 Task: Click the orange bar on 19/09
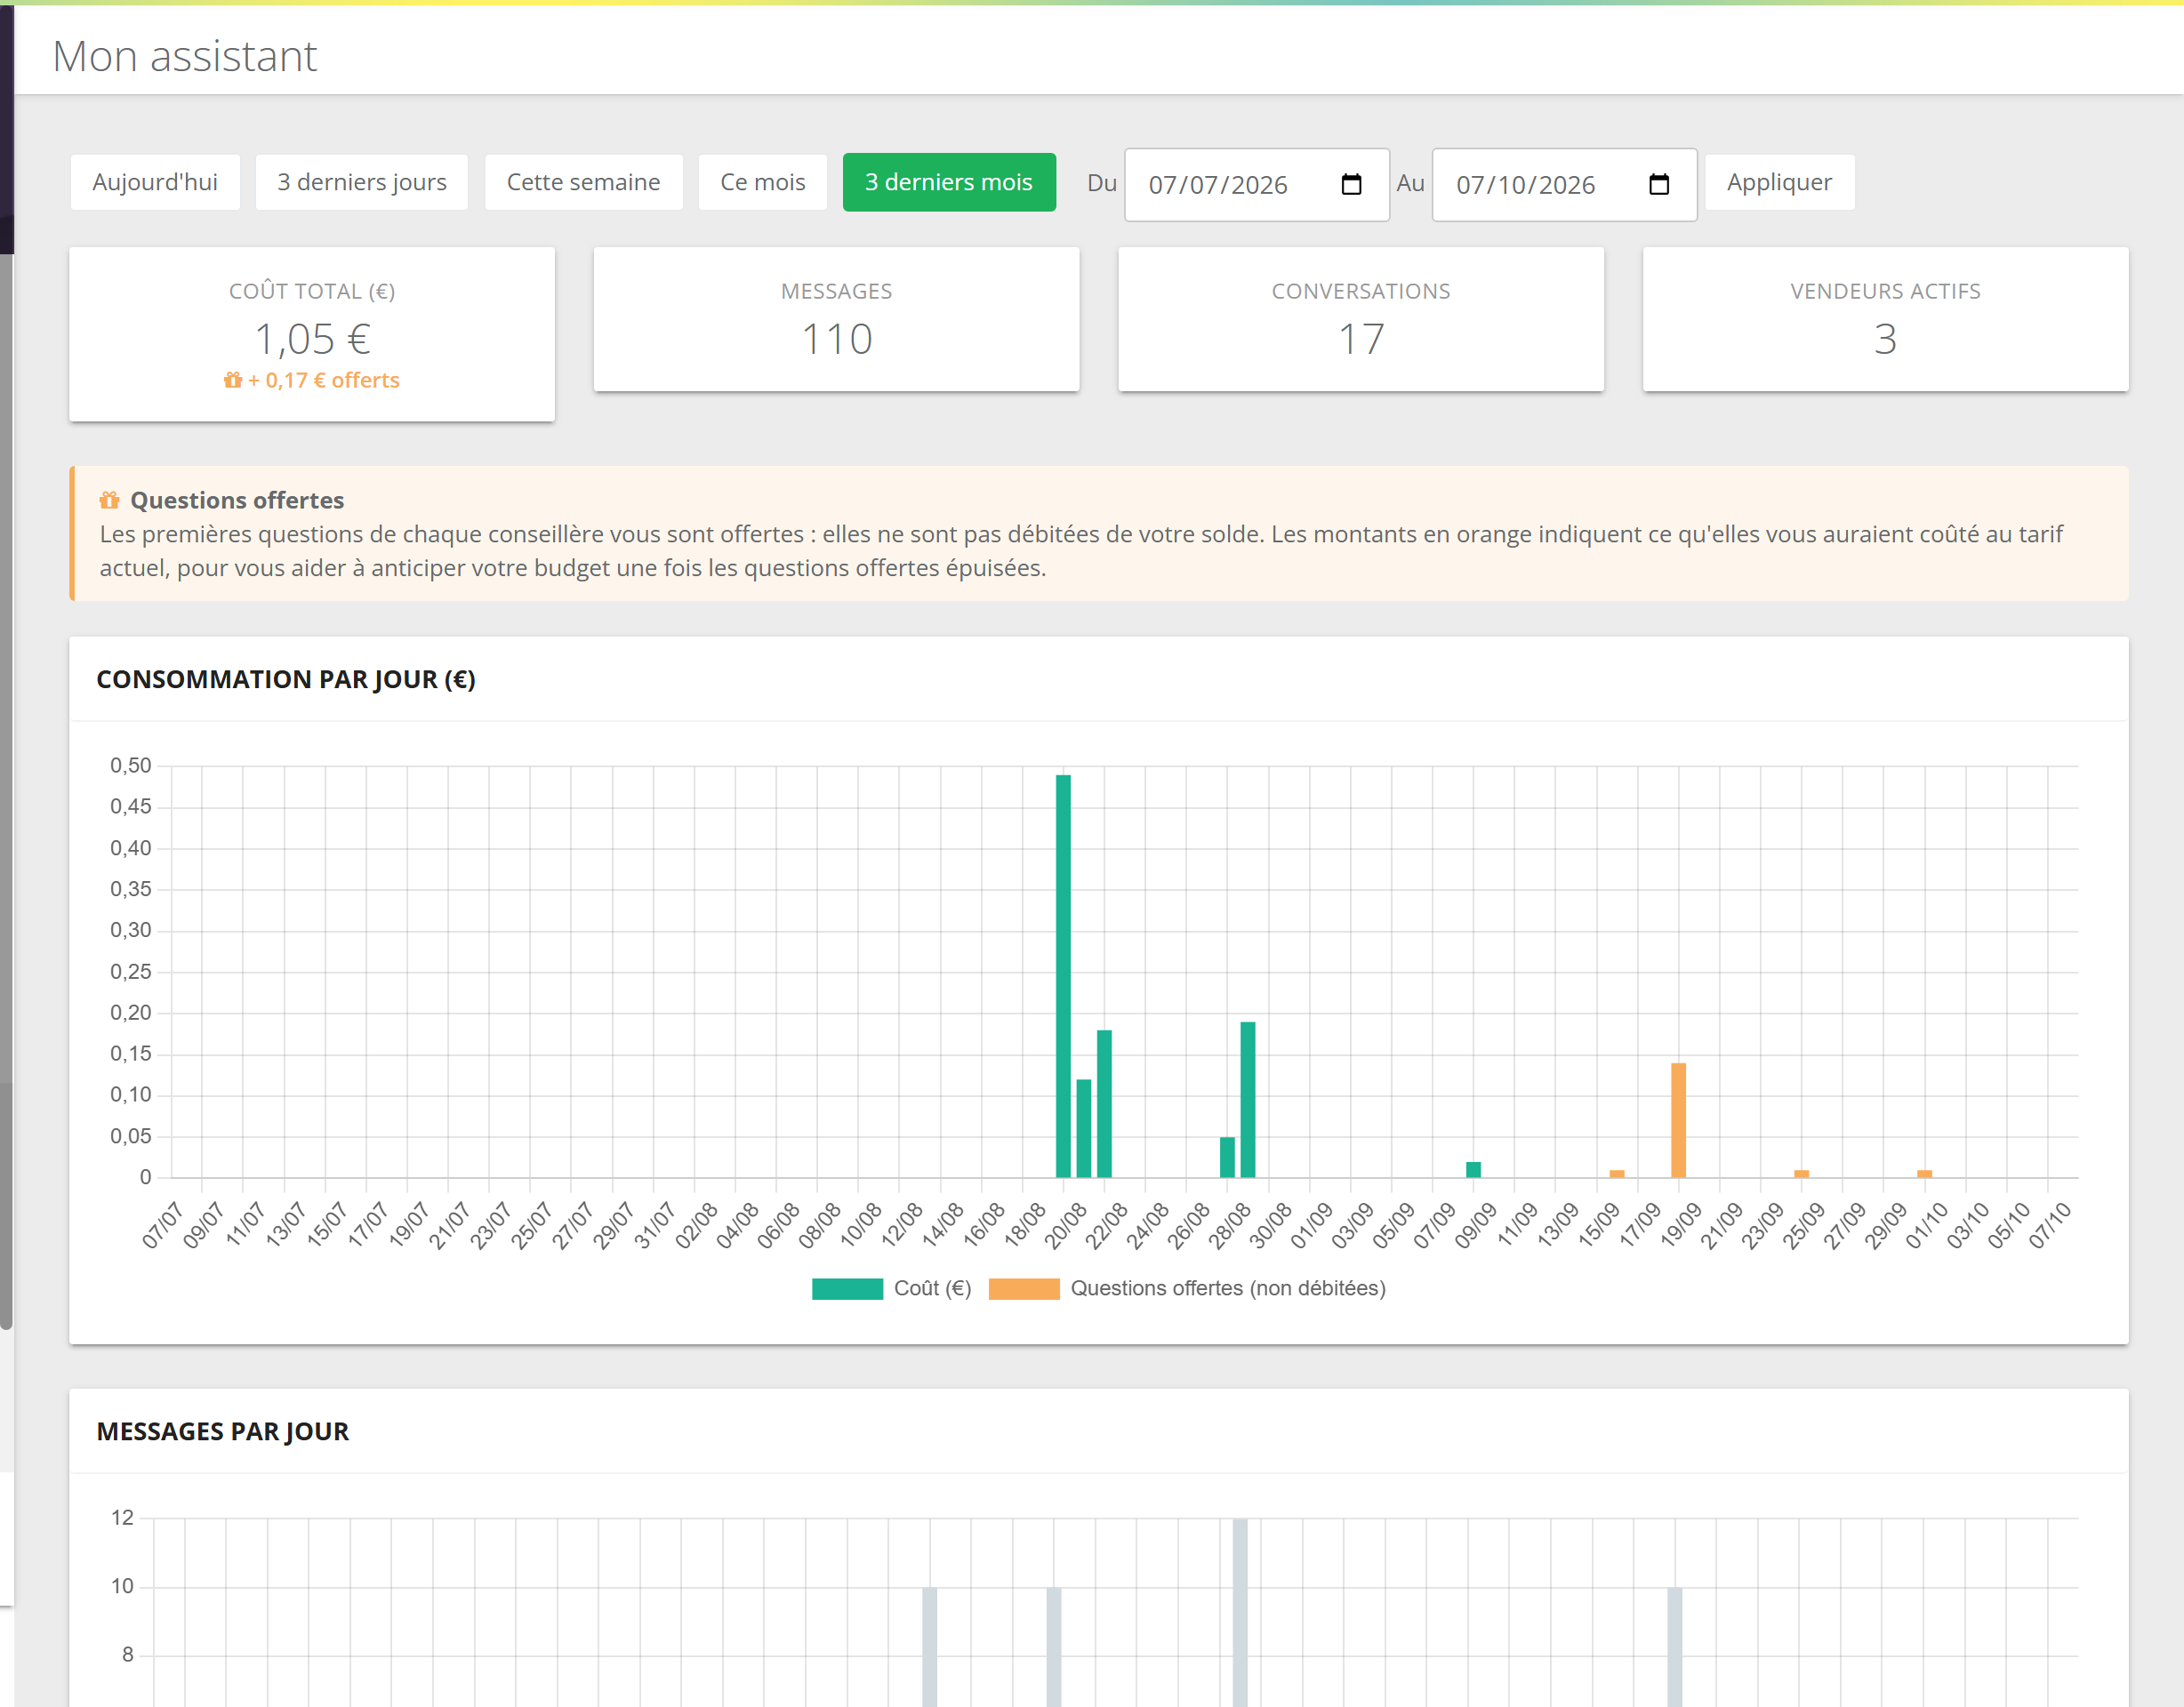click(x=1678, y=1120)
